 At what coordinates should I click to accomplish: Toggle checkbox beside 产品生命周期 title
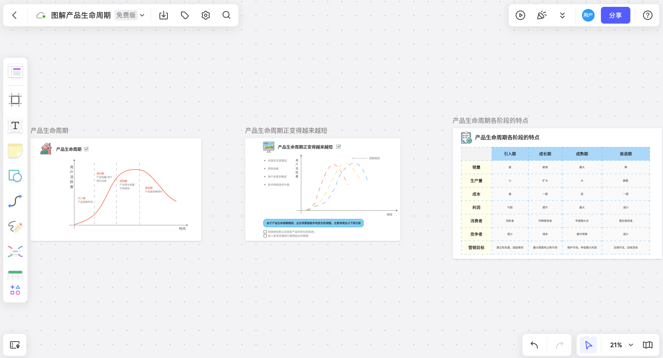pos(86,149)
